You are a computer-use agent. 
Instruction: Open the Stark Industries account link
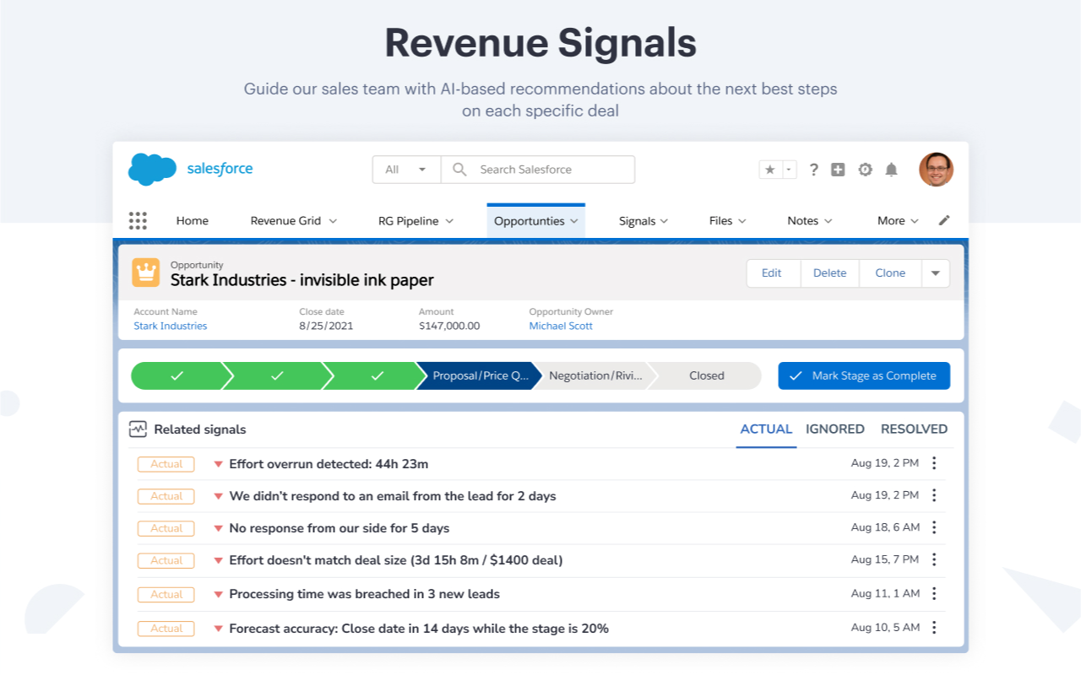tap(170, 326)
